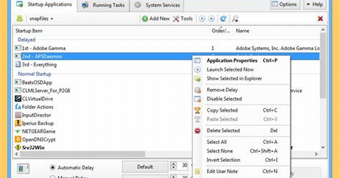Click the search magnifier icon in toolbar
340x178 pixels.
[x=235, y=19]
